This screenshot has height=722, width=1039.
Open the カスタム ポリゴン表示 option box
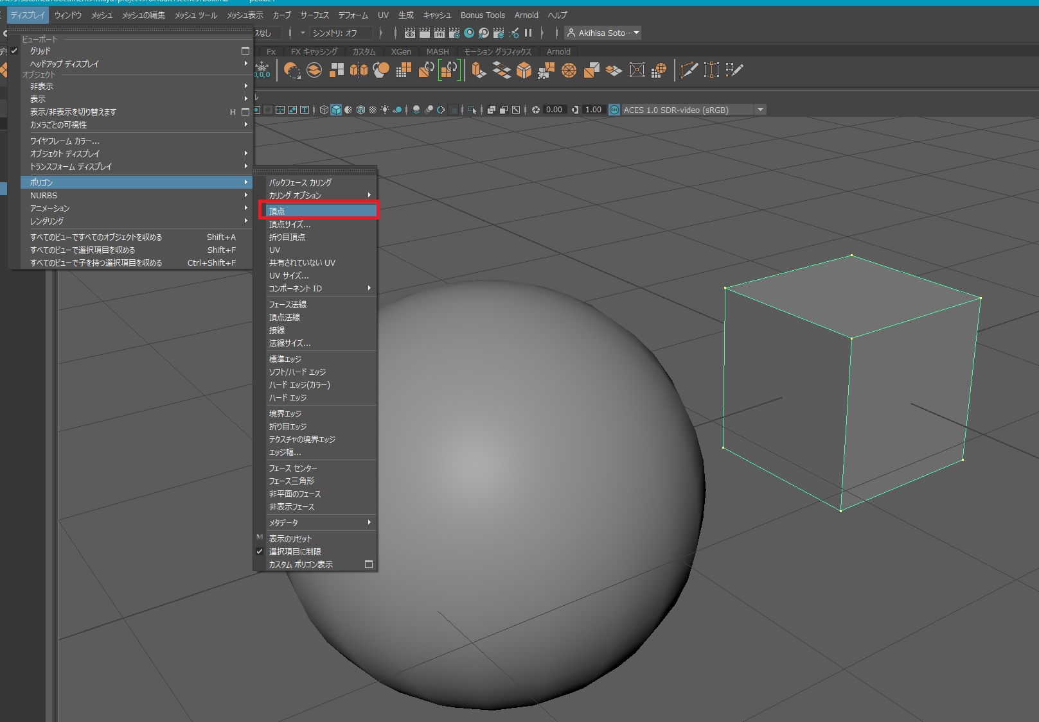click(369, 564)
